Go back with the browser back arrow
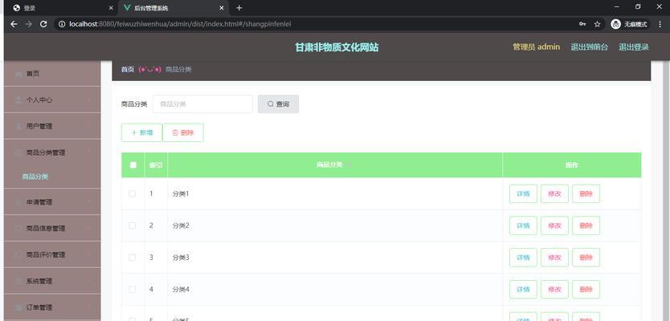670x321 pixels. pyautogui.click(x=14, y=24)
